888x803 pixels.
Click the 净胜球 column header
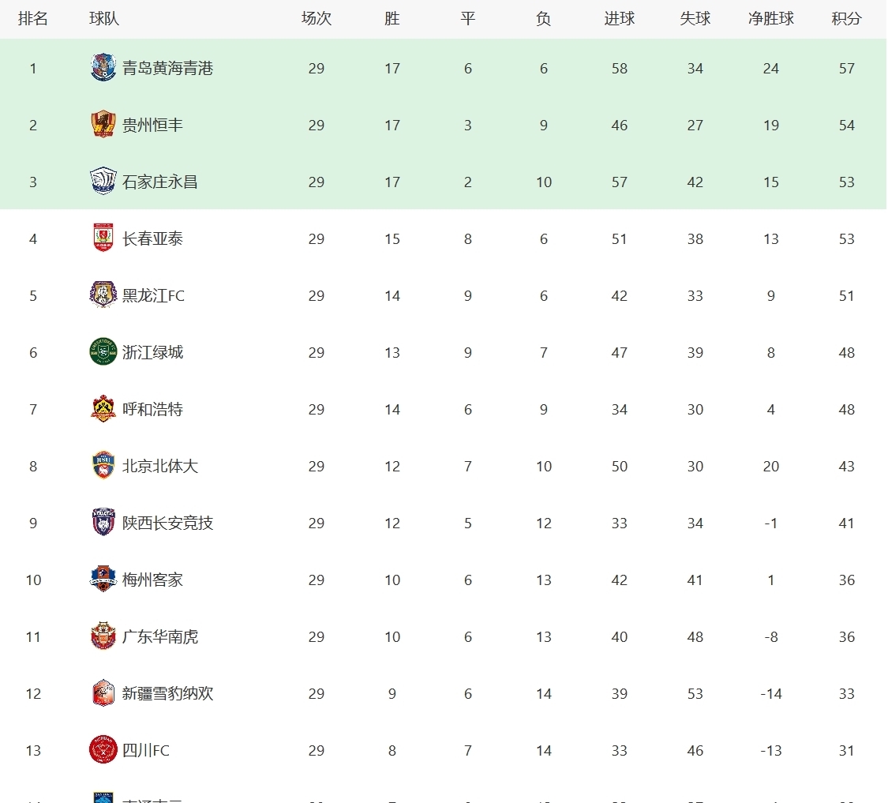[770, 19]
